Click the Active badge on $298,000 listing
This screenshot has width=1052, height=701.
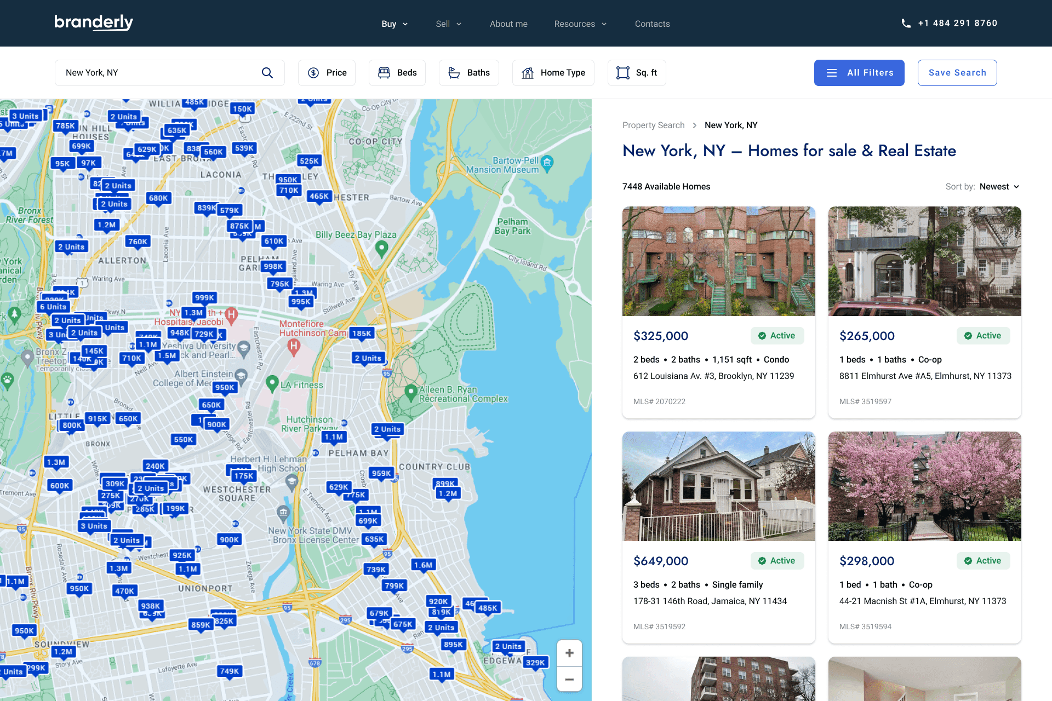[984, 561]
